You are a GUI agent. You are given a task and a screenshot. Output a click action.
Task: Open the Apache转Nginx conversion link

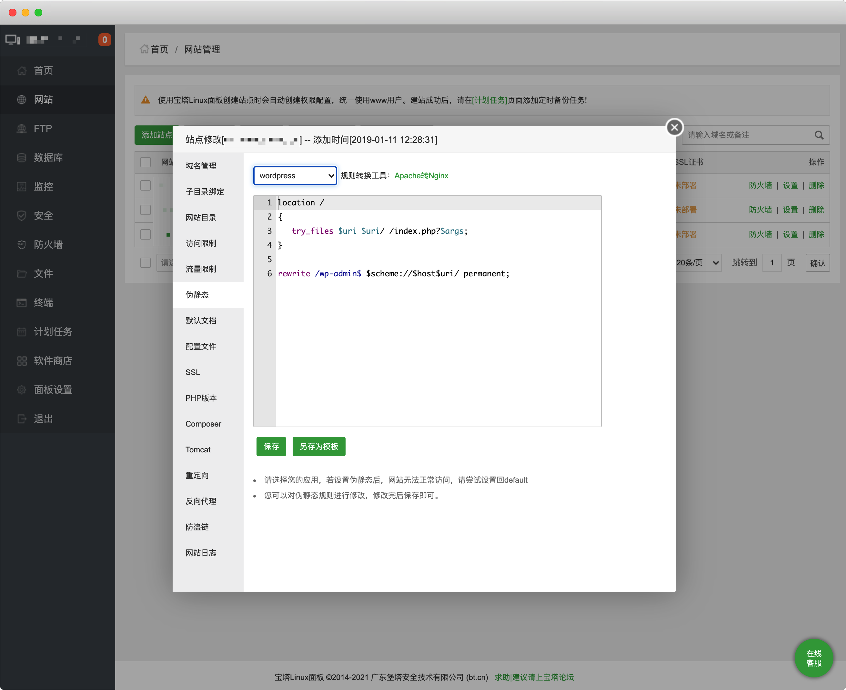(x=421, y=176)
